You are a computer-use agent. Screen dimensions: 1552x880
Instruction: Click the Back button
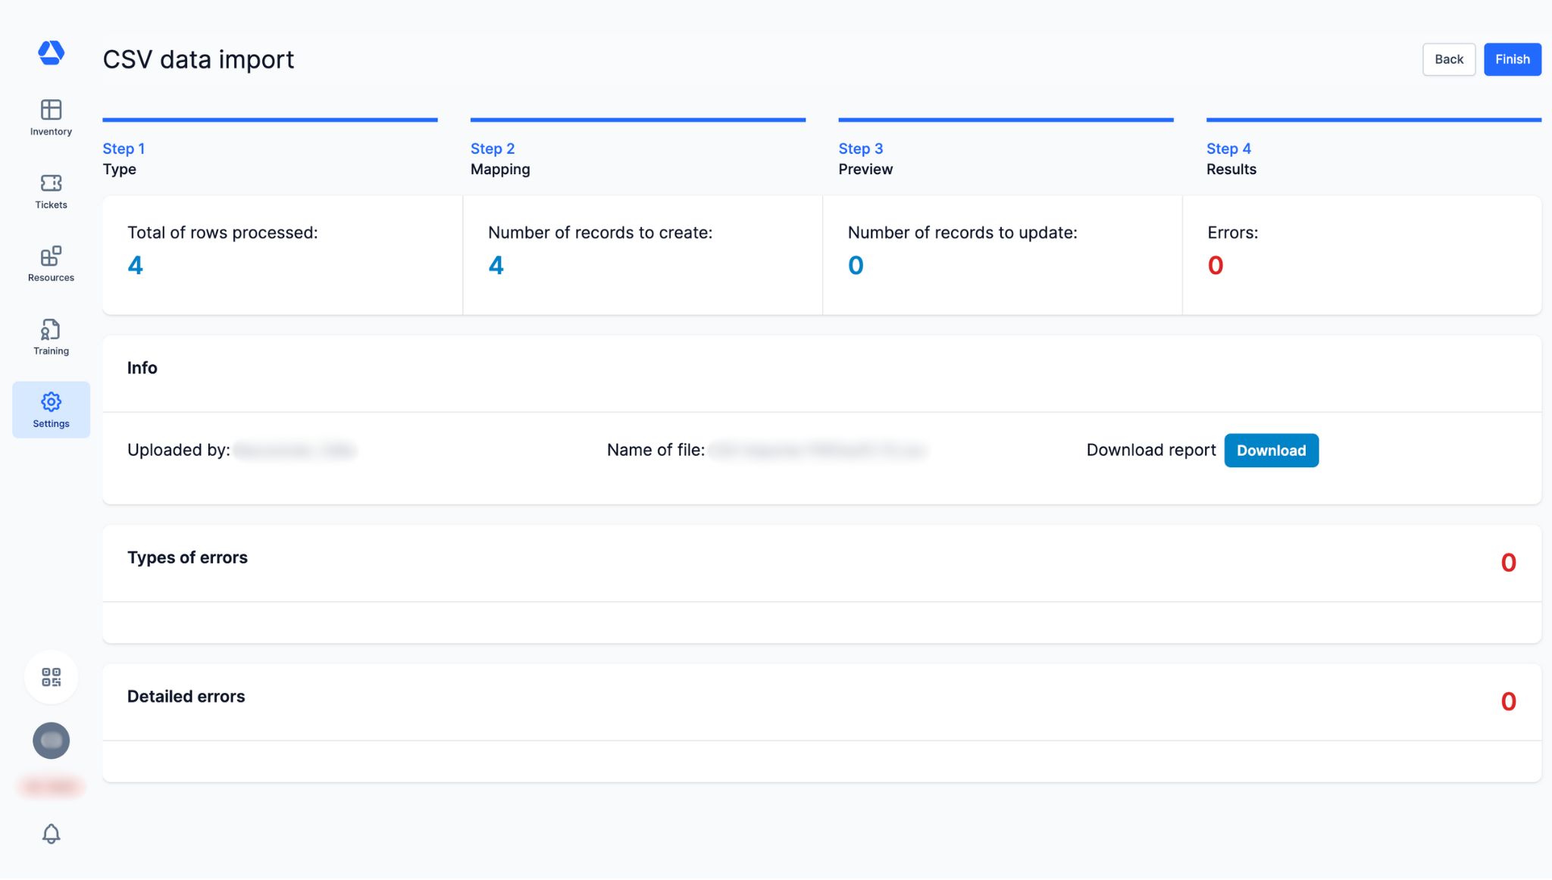tap(1448, 59)
